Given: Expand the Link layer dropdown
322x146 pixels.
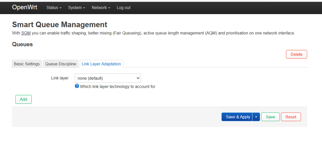Looking at the screenshot, I should click(x=108, y=78).
